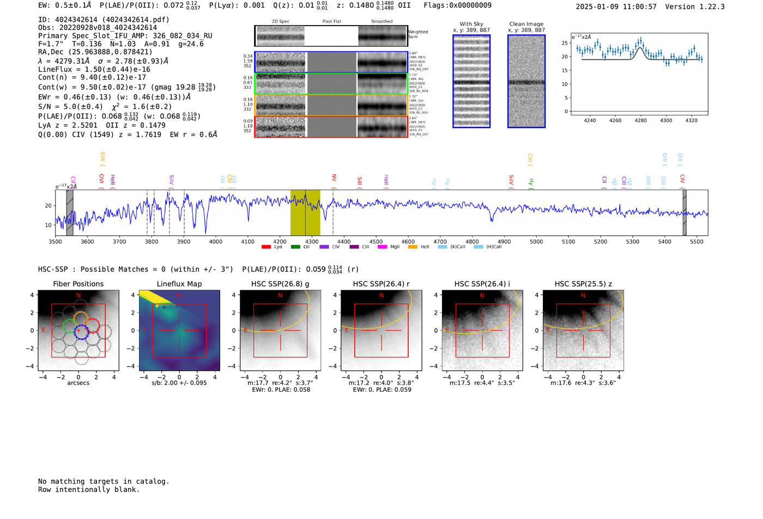Click the s/b: 2.00 +/- 0.095 label
The image size is (763, 519).
point(179,383)
